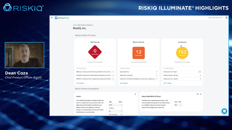Click the RiskIQ logo in dashboard header

click(62, 18)
